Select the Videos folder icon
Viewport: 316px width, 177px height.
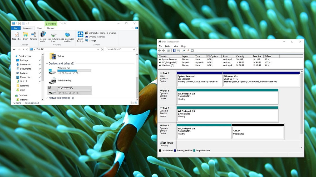[53, 56]
